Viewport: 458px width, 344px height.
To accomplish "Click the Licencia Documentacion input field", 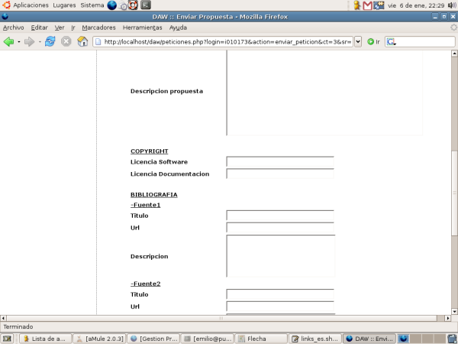I will (280, 174).
